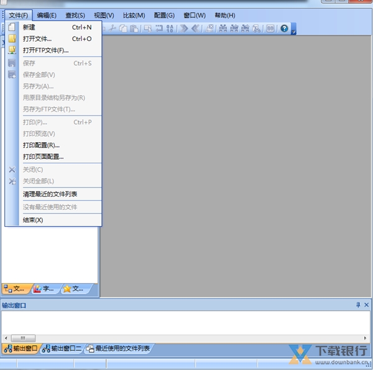Choose 新建 from the File menu
The height and width of the screenshot is (370, 373).
click(53, 27)
